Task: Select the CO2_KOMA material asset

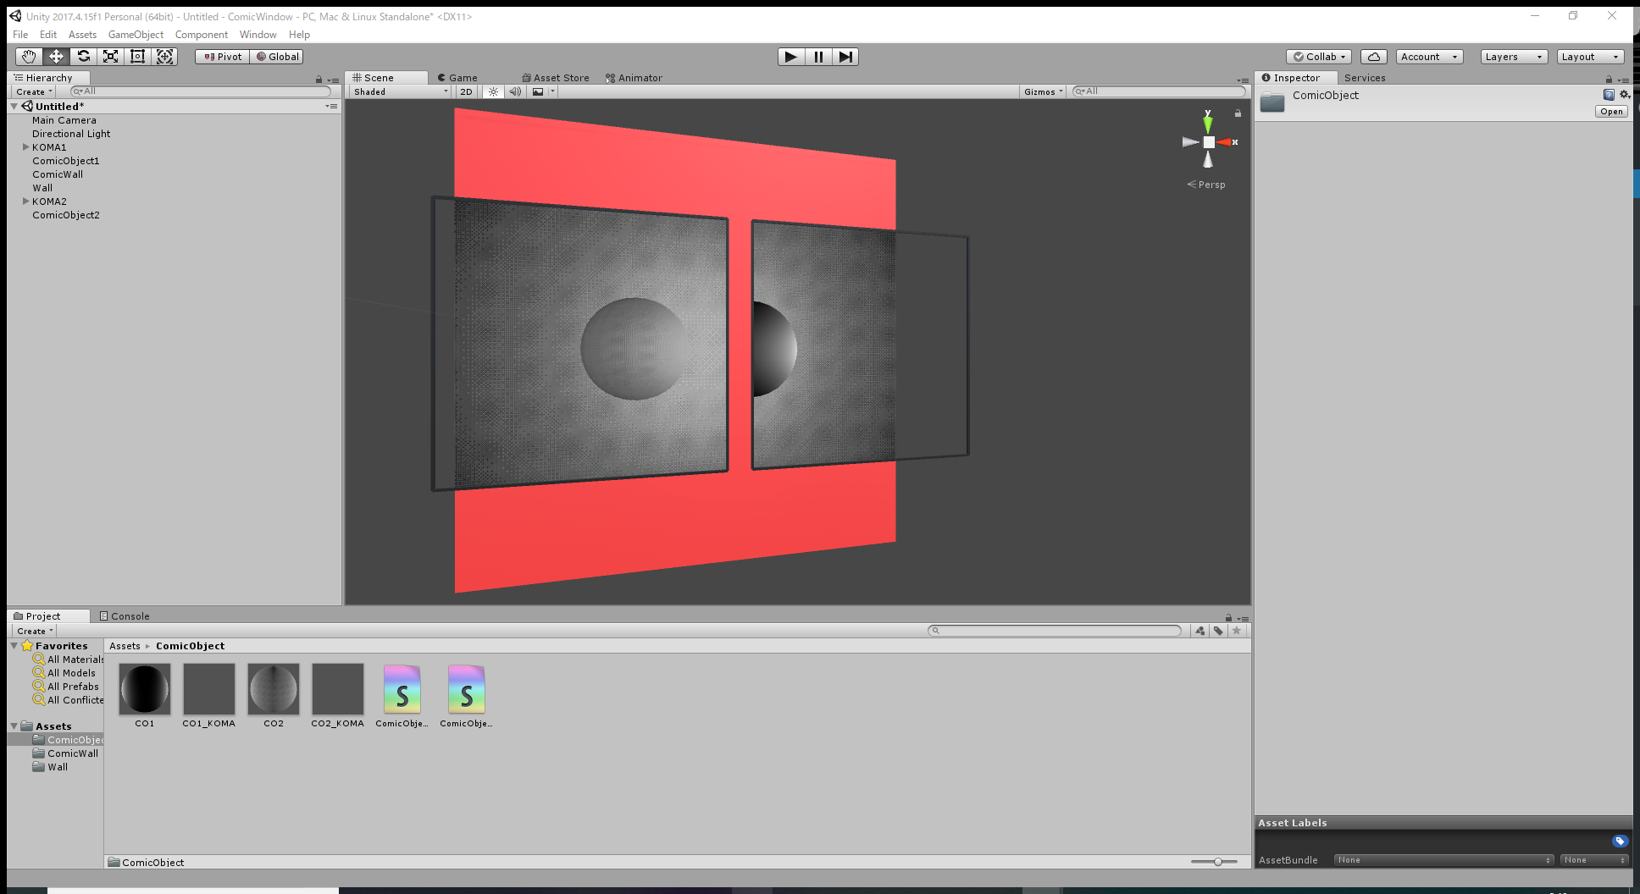Action: pyautogui.click(x=338, y=695)
